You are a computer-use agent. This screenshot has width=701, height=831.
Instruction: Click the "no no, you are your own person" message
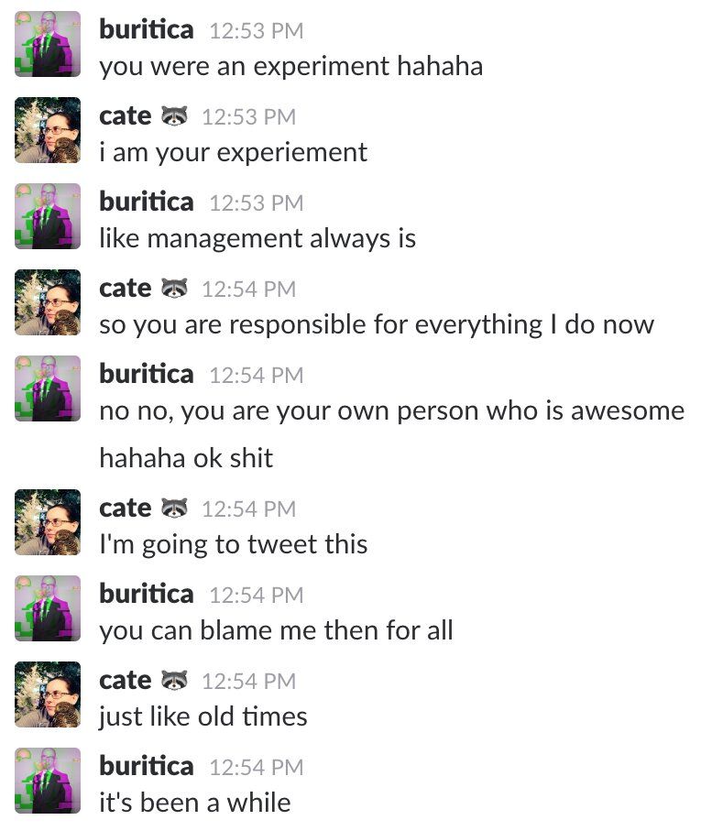pyautogui.click(x=391, y=410)
